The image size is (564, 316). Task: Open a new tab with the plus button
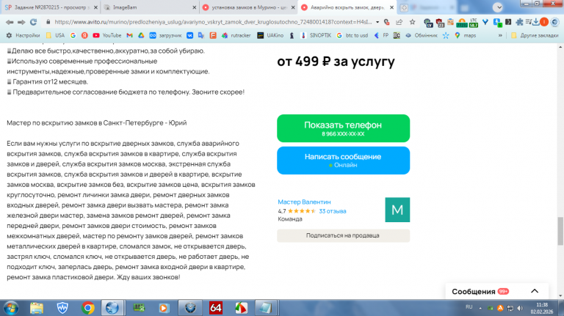click(404, 7)
